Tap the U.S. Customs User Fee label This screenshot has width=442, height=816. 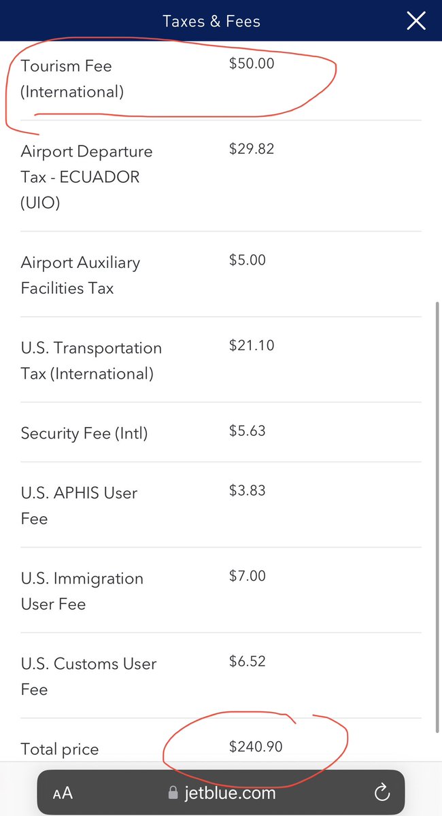pos(88,676)
